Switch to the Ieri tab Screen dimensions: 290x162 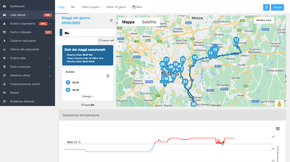tap(73, 7)
